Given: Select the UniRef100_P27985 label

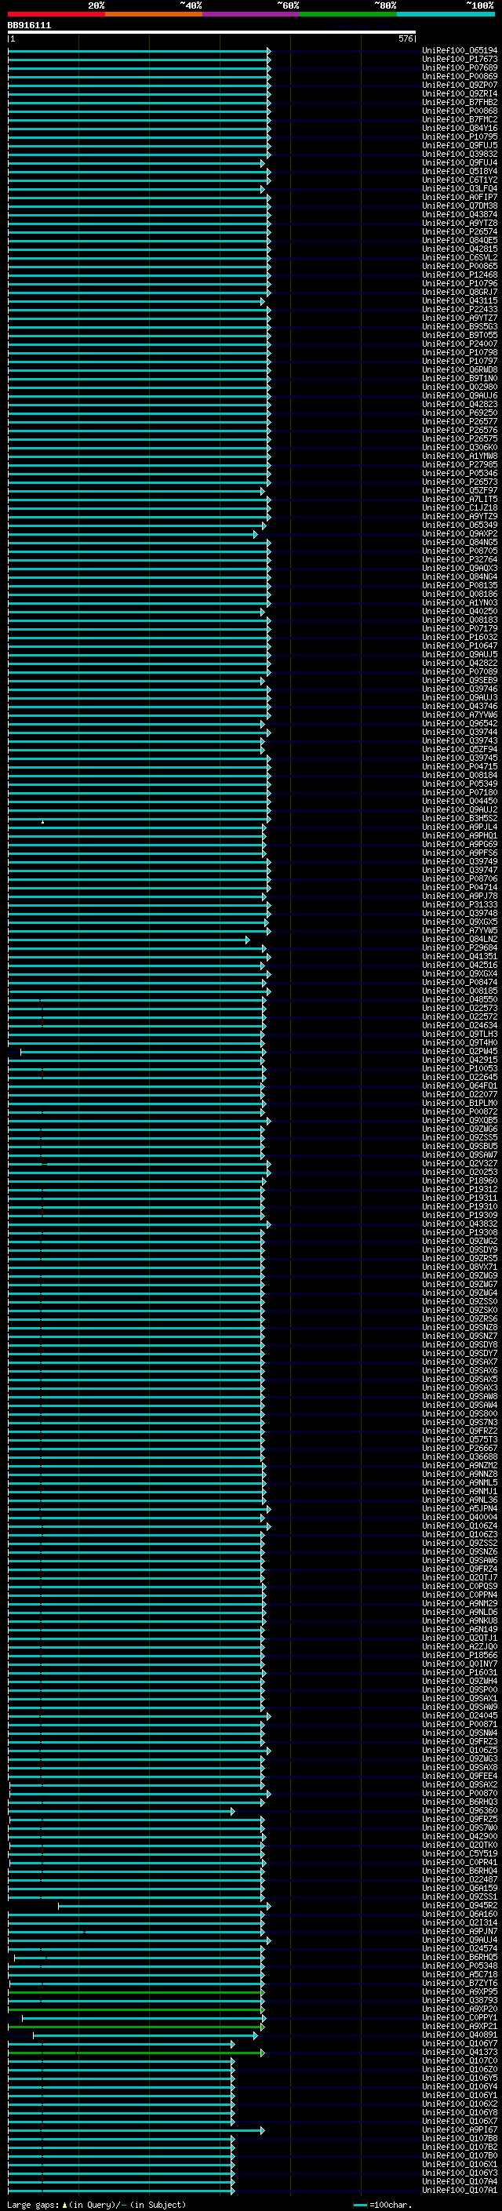Looking at the screenshot, I should pyautogui.click(x=460, y=465).
